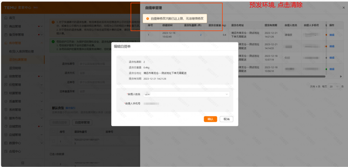The height and width of the screenshot is (167, 348).
Task: Click the 商品管理 sidebar icon
Action: pos(6,26)
